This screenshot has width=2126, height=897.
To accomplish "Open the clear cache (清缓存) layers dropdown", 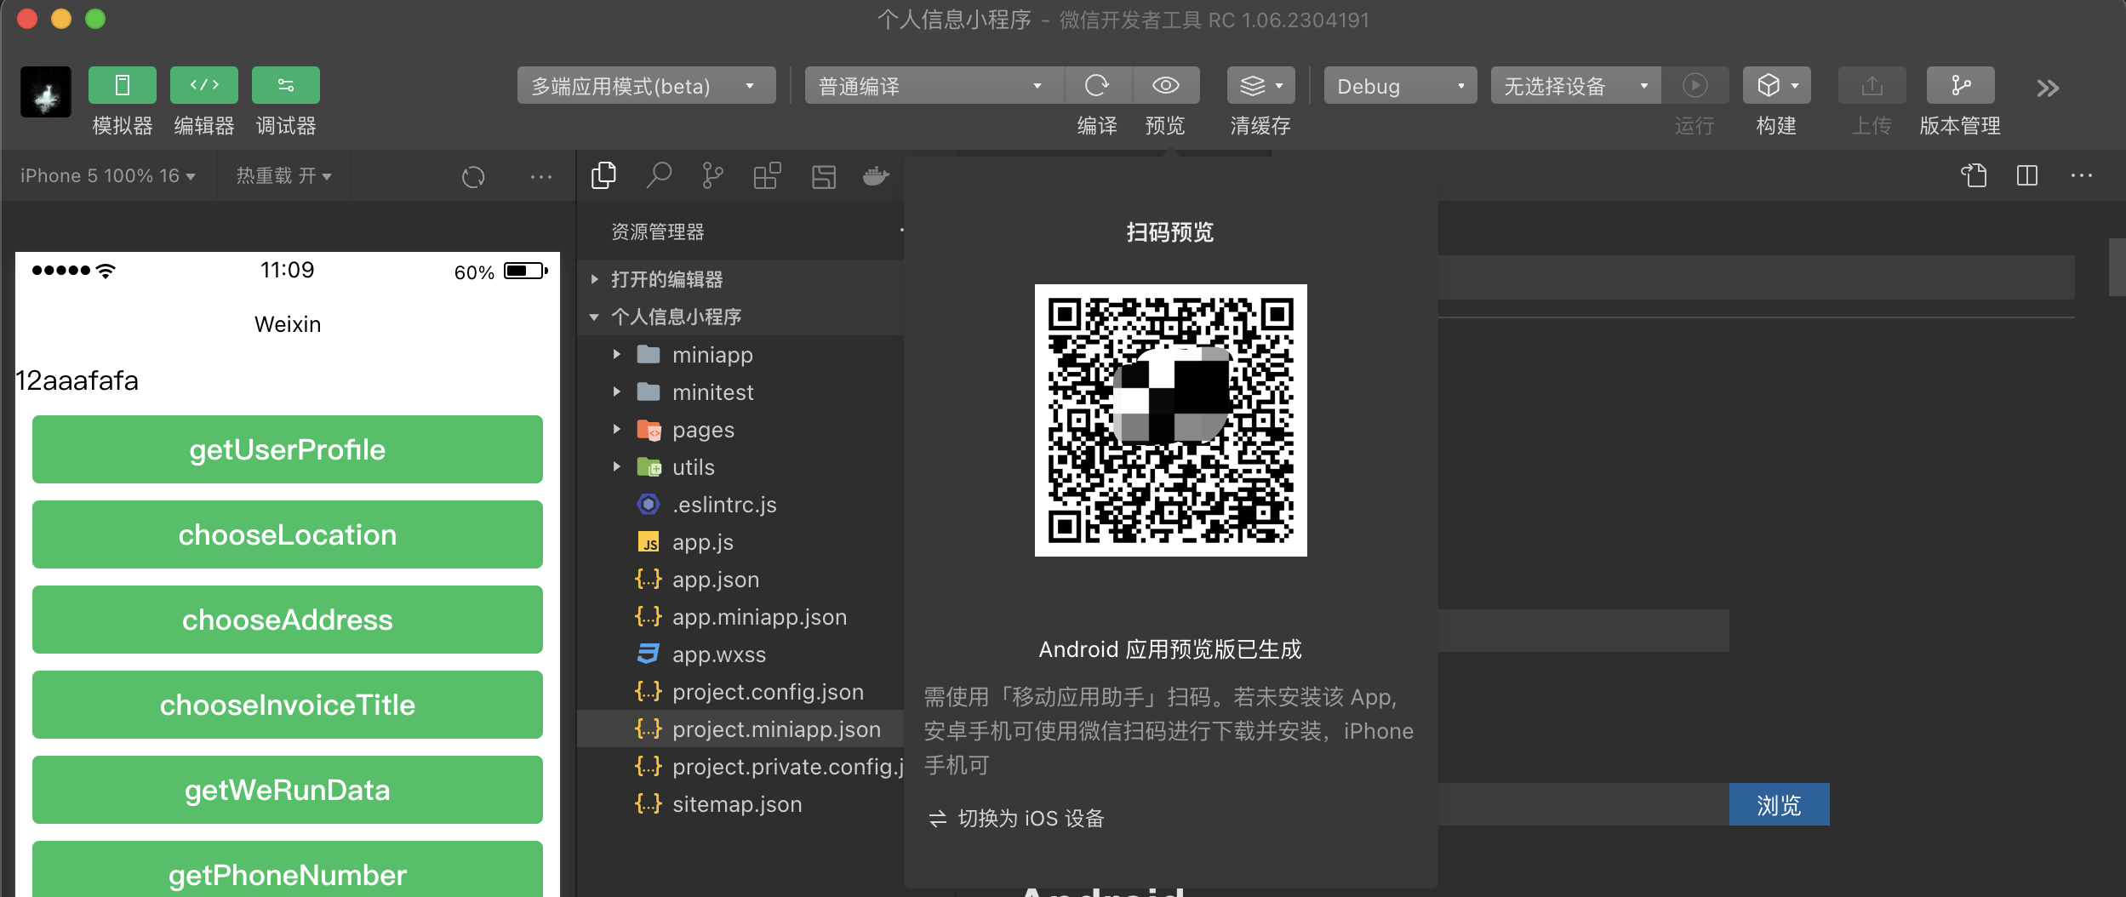I will click(x=1260, y=85).
